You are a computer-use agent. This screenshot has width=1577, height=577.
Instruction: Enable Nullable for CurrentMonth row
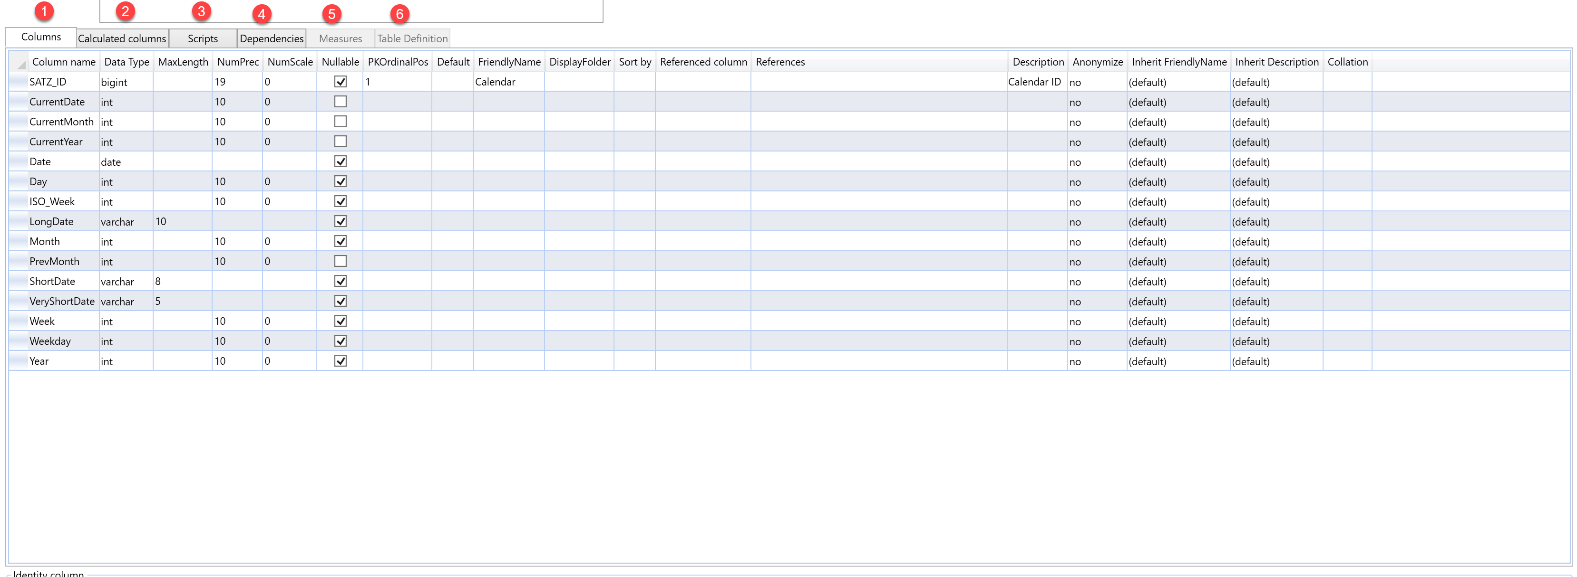coord(341,122)
